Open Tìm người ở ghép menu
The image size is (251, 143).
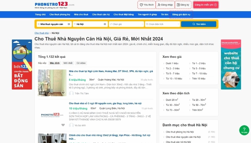coord(147,14)
